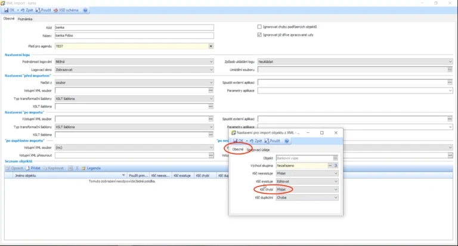Click OK save button in main toolbar
Viewport: 458px width, 246px height.
tap(9, 10)
